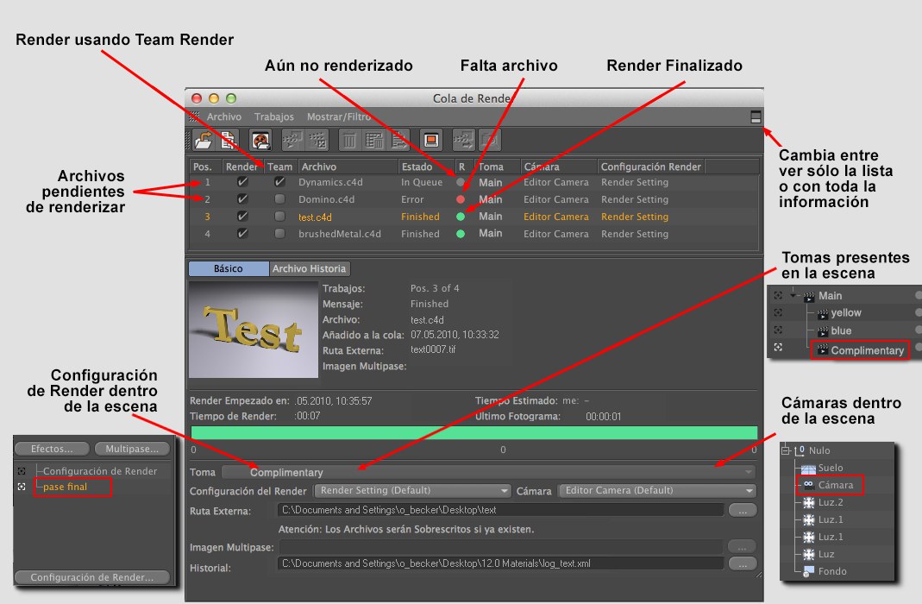The image size is (922, 604).
Task: Switch to Archivo Historia tab
Action: pos(310,268)
